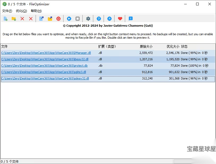Open Options with the gear icon
The image size is (216, 164).
(88, 18)
